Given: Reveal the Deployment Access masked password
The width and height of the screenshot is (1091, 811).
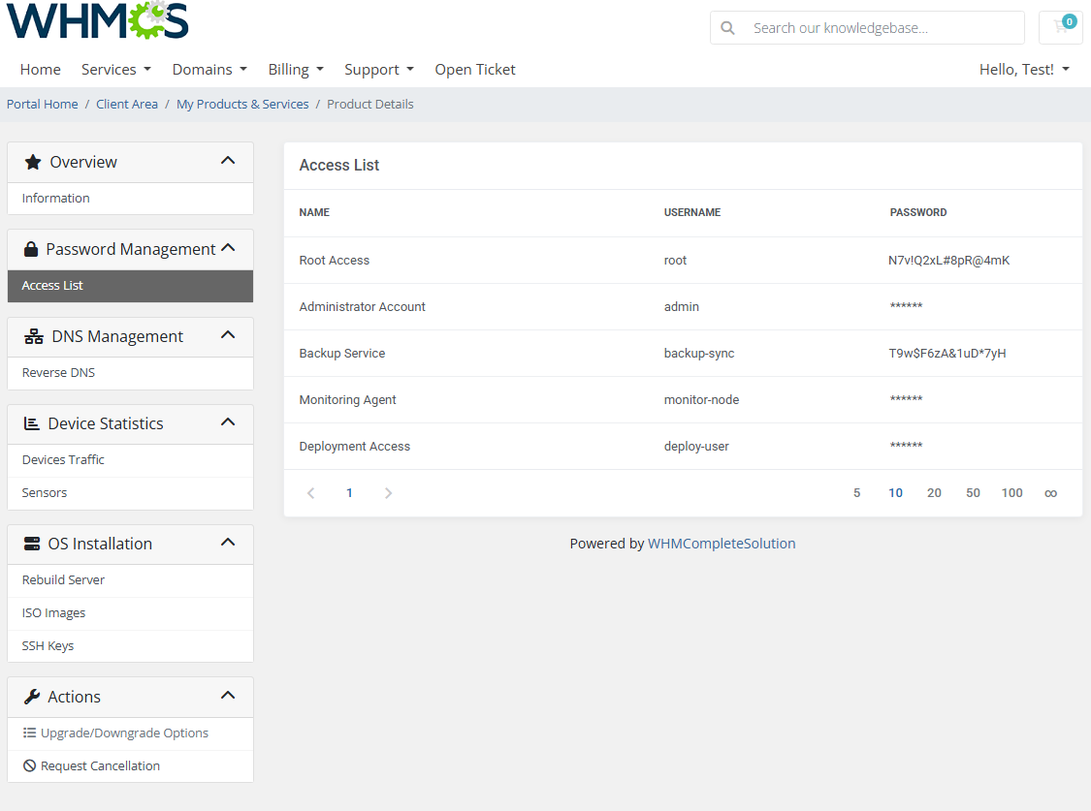Looking at the screenshot, I should tap(906, 446).
